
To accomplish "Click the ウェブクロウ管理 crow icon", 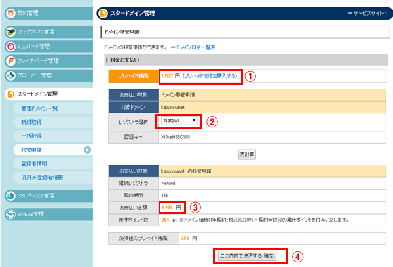I will [10, 31].
